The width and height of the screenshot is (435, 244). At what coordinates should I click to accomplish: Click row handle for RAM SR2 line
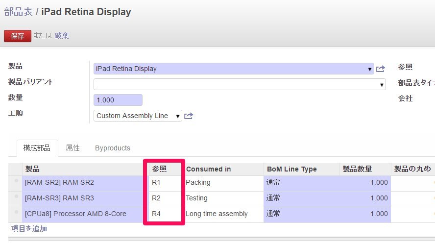click(x=16, y=181)
